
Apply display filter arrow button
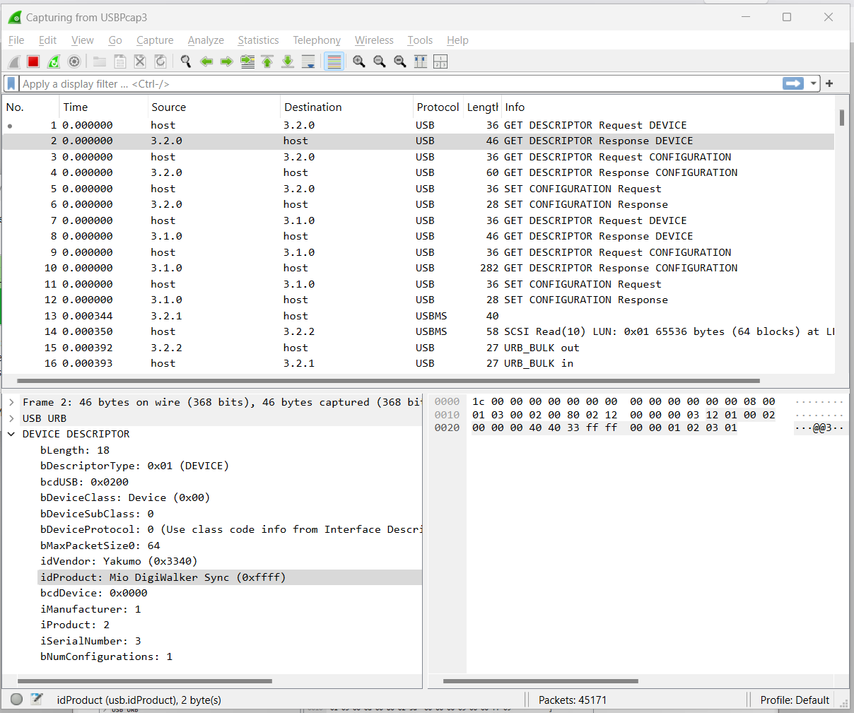pos(793,83)
